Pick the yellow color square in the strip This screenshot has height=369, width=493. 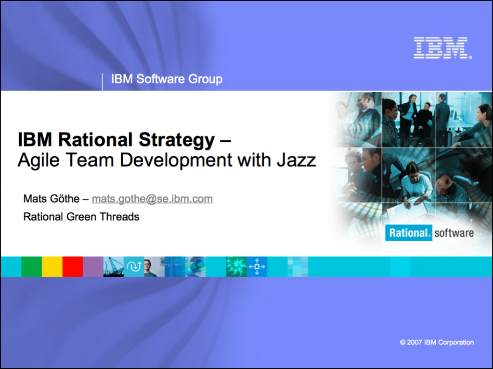52,266
